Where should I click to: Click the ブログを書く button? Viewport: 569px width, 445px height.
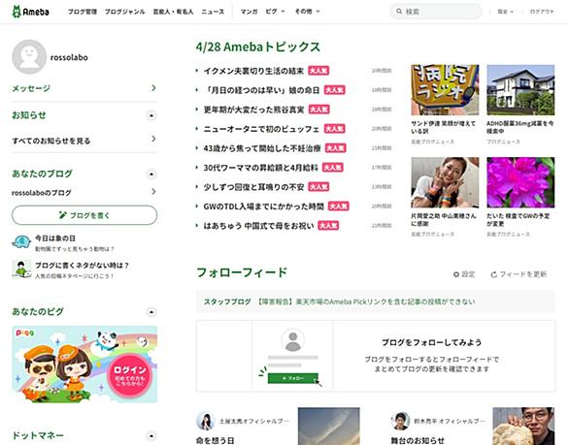pos(84,215)
